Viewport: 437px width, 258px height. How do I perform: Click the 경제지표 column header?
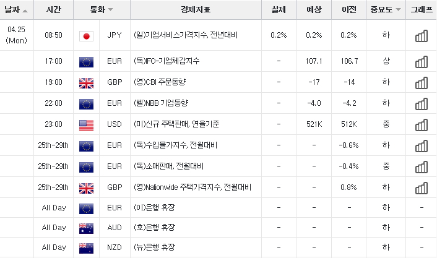point(196,9)
